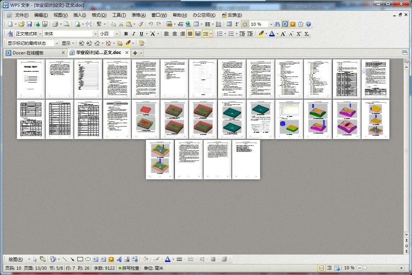Open the 显示 review dropdown
The image size is (412, 275).
coord(67,43)
